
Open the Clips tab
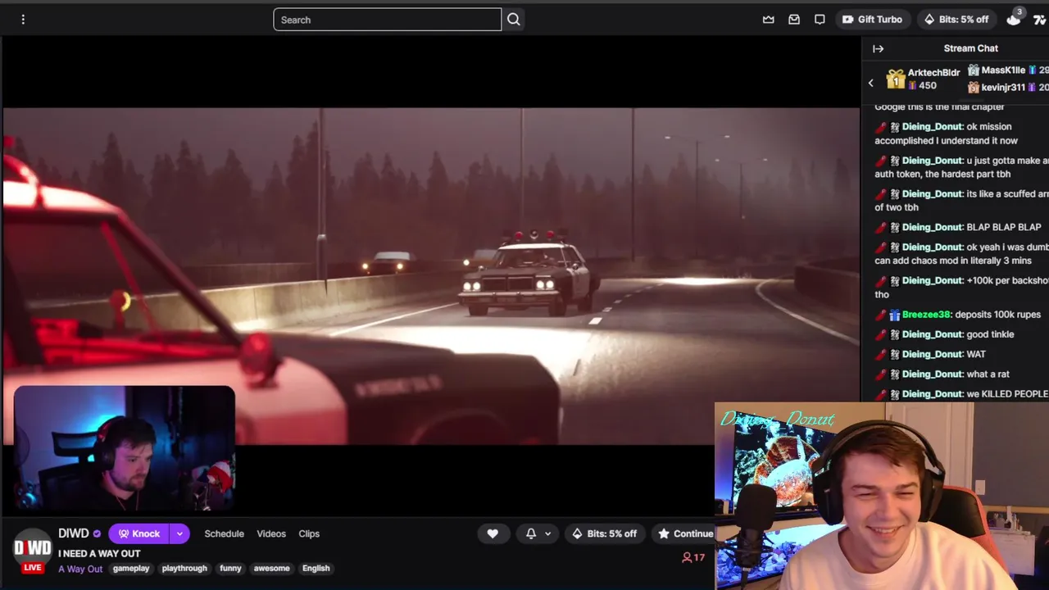[x=309, y=533]
